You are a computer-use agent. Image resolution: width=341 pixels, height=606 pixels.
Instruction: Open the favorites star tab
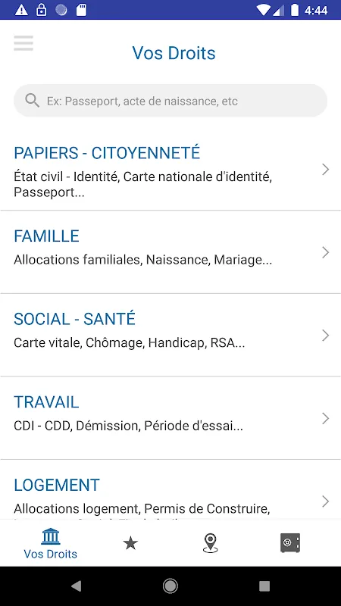pyautogui.click(x=130, y=544)
